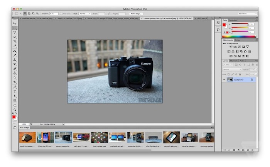This screenshot has height=167, width=270.
Task: Open the layer blend mode dropdown
Action: (x=231, y=69)
